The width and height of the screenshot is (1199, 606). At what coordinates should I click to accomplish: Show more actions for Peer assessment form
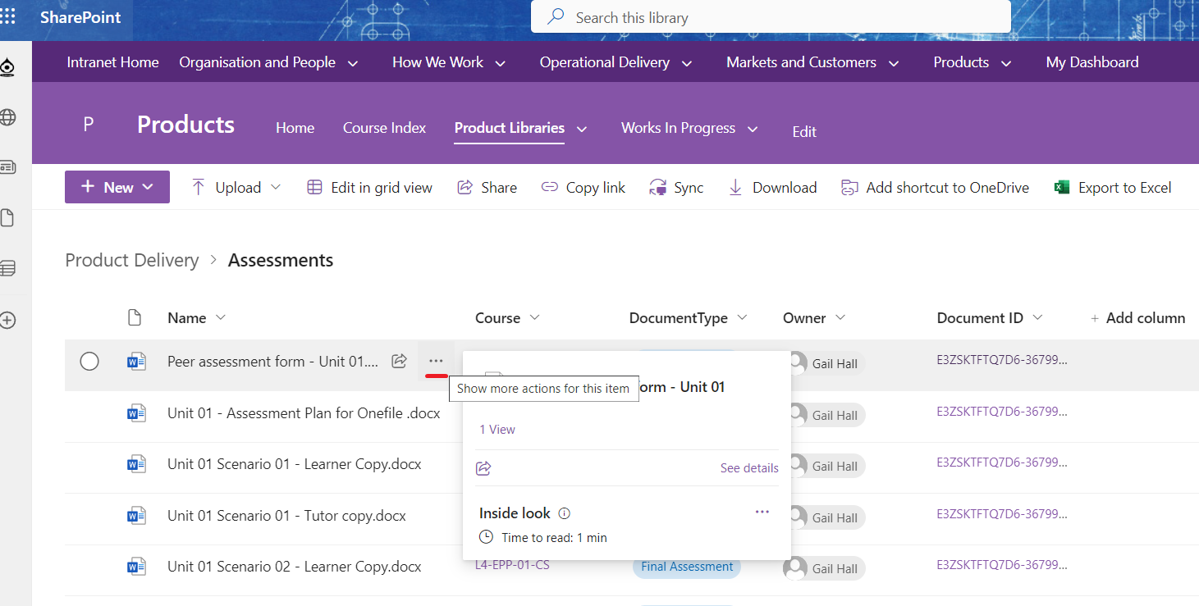click(x=436, y=361)
